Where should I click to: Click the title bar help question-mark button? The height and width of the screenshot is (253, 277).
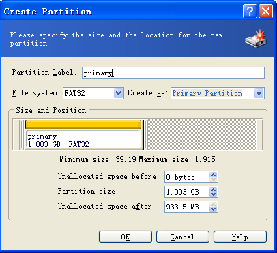pos(250,12)
